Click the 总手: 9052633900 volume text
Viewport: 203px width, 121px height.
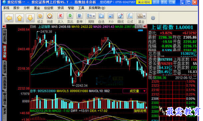43,91
